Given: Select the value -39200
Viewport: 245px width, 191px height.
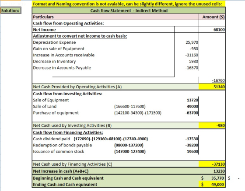Looking at the screenshot, I should click(x=192, y=145).
